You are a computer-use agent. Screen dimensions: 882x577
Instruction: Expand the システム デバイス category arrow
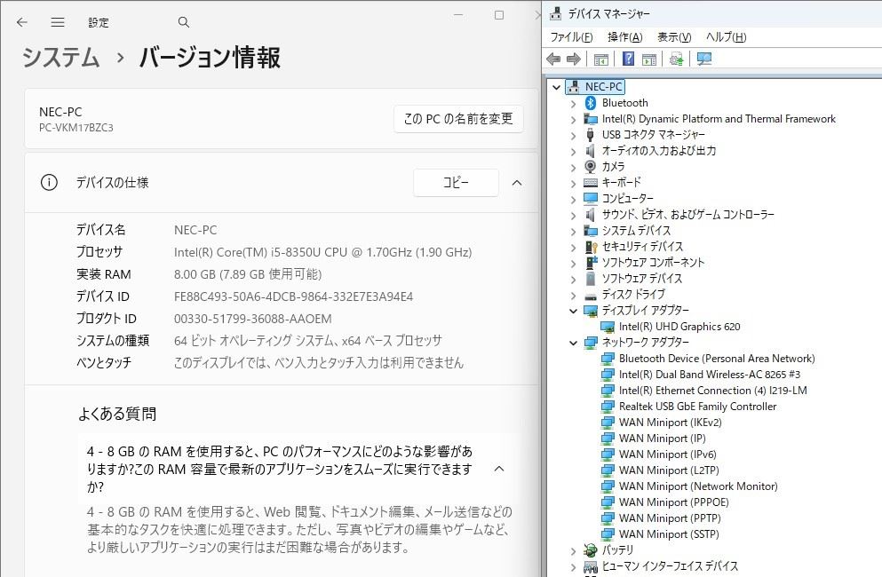573,231
